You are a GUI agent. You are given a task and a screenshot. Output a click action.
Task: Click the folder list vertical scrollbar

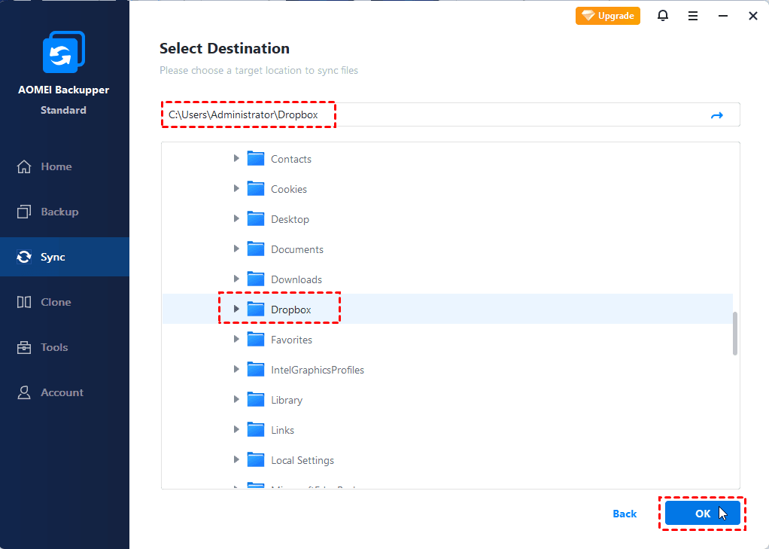pyautogui.click(x=735, y=333)
